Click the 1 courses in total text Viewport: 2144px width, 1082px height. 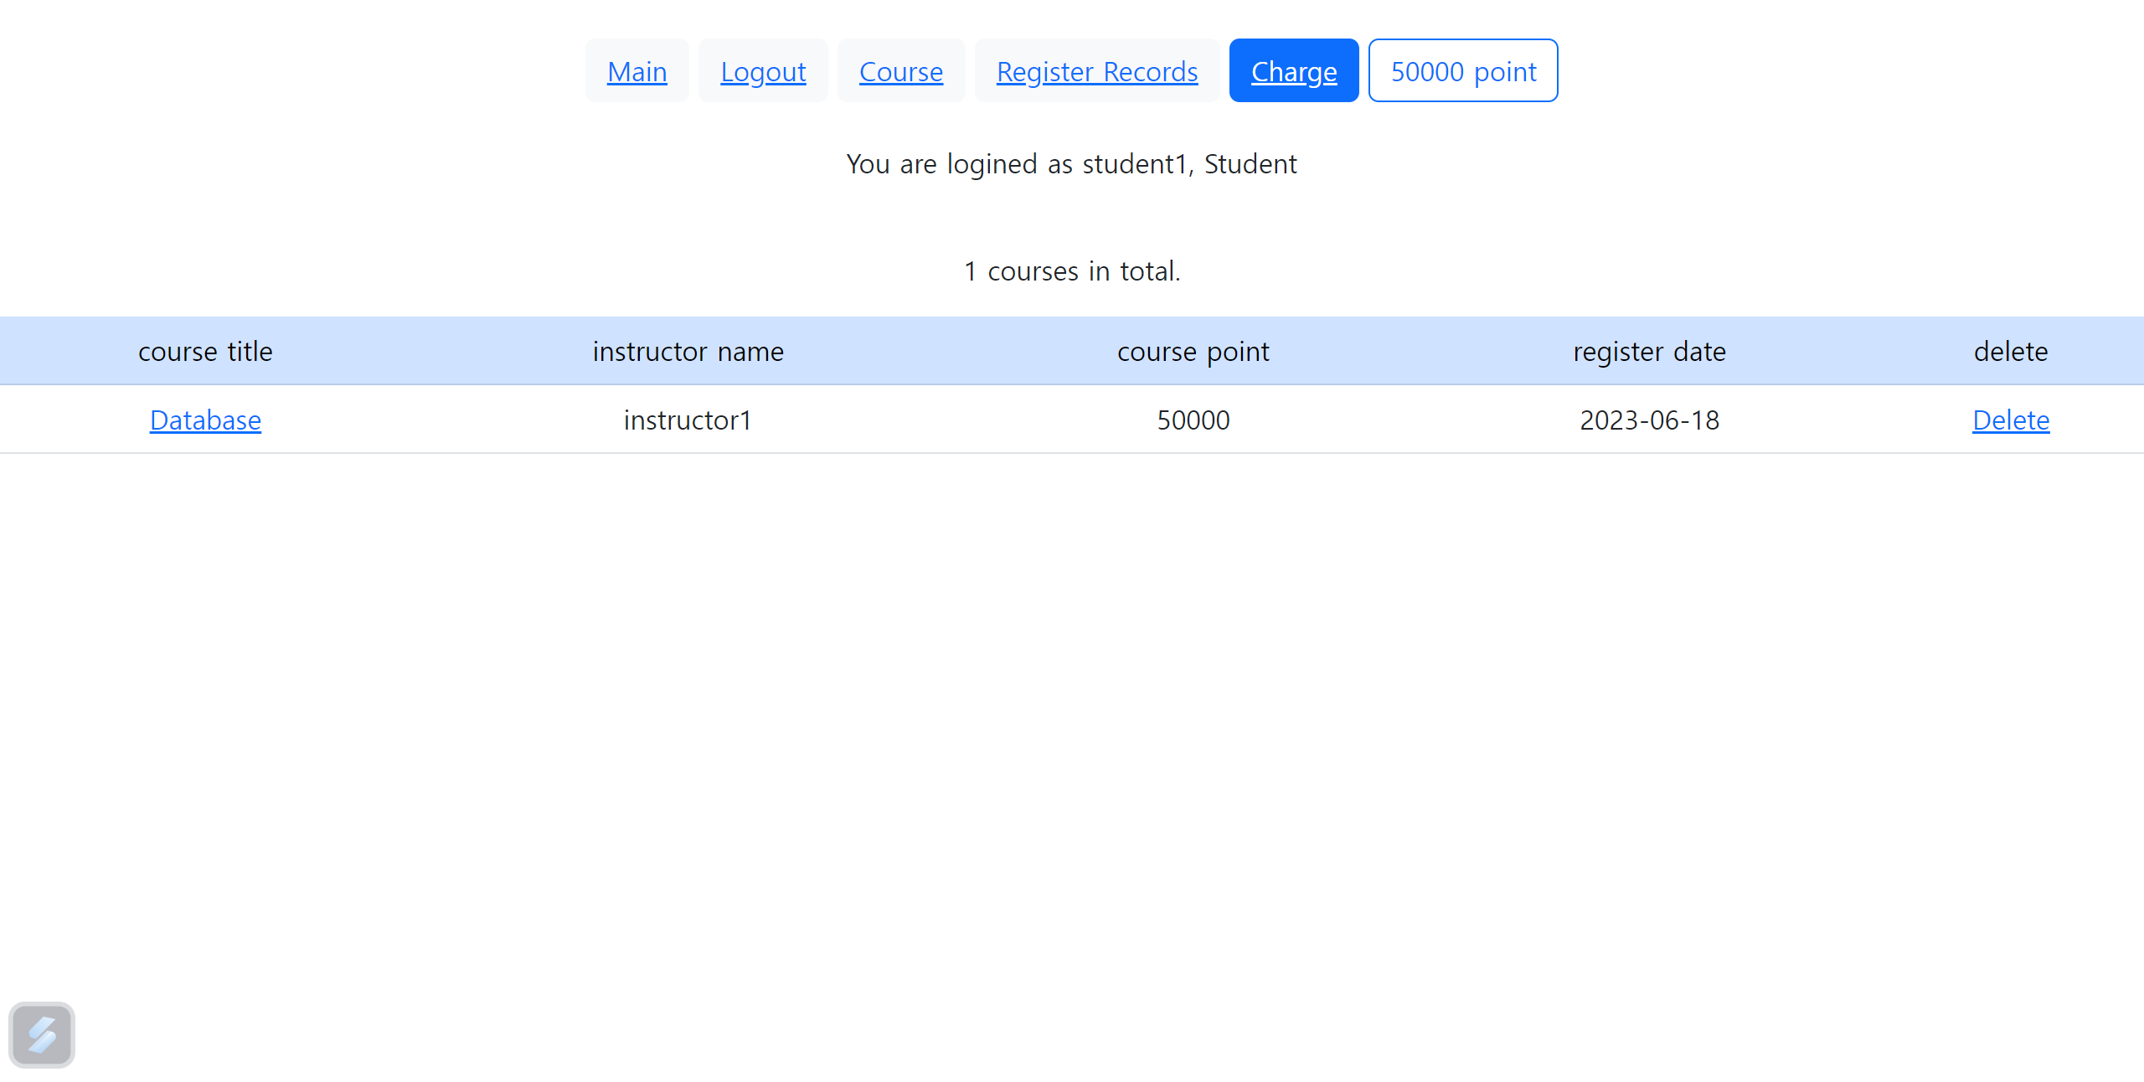click(1071, 271)
